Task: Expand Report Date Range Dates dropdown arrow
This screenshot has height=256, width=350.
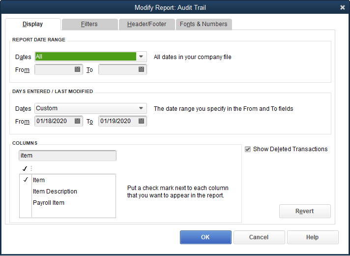Action: (x=141, y=57)
